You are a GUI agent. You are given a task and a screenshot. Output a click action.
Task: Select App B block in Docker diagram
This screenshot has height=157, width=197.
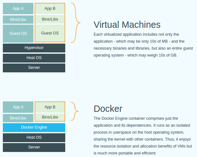50,107
